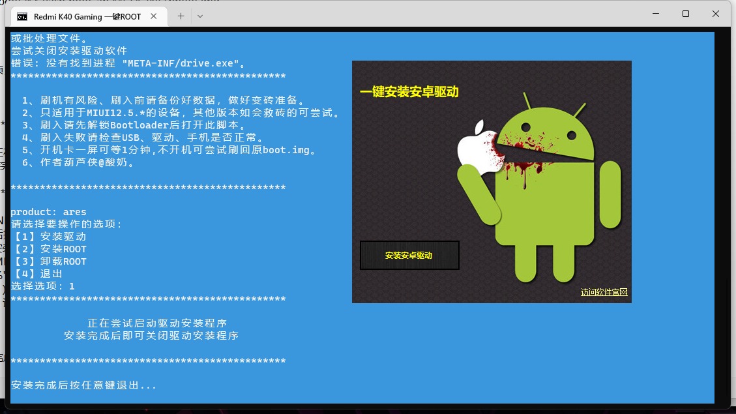The width and height of the screenshot is (736, 414).
Task: Expand the new tab profile dropdown
Action: [x=199, y=16]
